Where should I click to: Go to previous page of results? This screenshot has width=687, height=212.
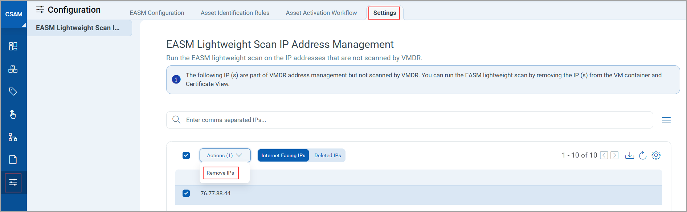(604, 155)
